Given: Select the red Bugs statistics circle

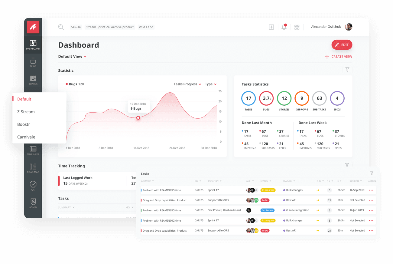Looking at the screenshot, I should tap(266, 98).
